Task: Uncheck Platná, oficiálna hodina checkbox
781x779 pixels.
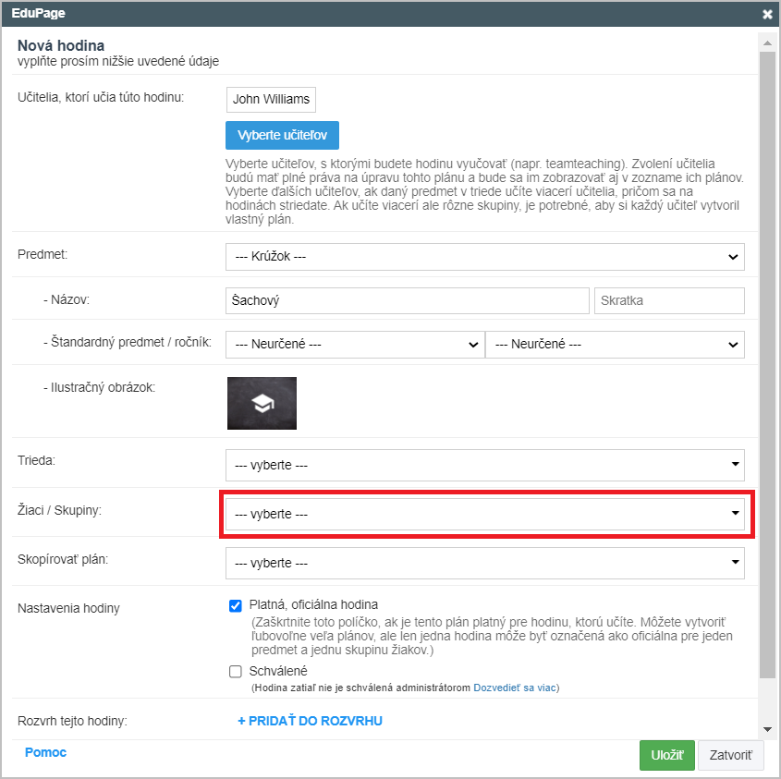Action: [x=236, y=605]
